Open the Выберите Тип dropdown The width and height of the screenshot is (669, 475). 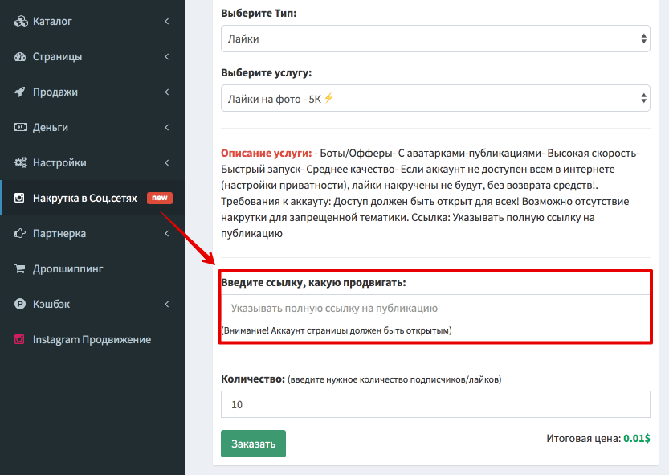tap(434, 39)
